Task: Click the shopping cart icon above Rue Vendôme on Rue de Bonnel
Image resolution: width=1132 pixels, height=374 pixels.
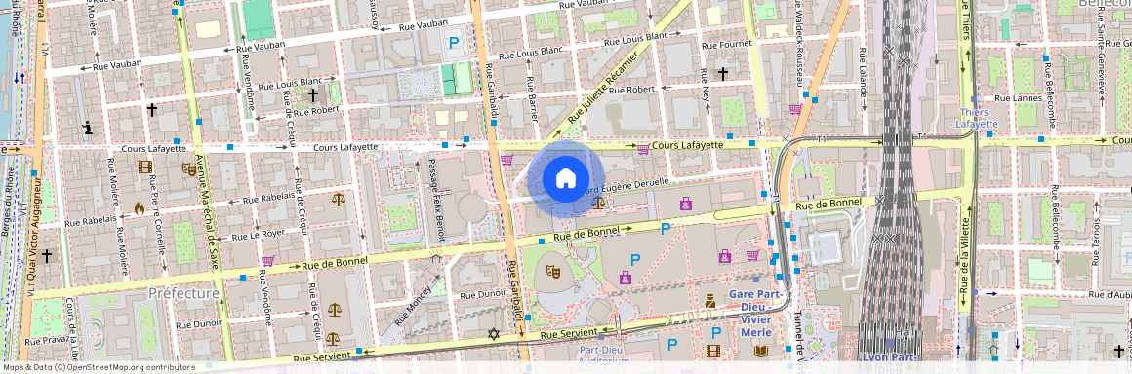Action: [x=267, y=261]
